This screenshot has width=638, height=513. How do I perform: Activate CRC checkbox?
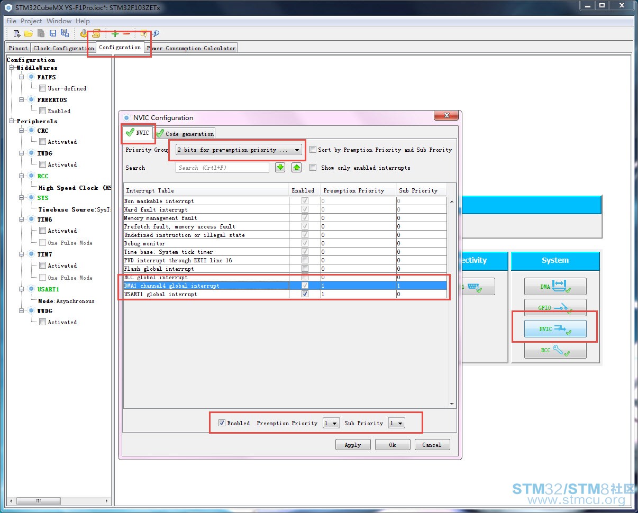click(43, 142)
